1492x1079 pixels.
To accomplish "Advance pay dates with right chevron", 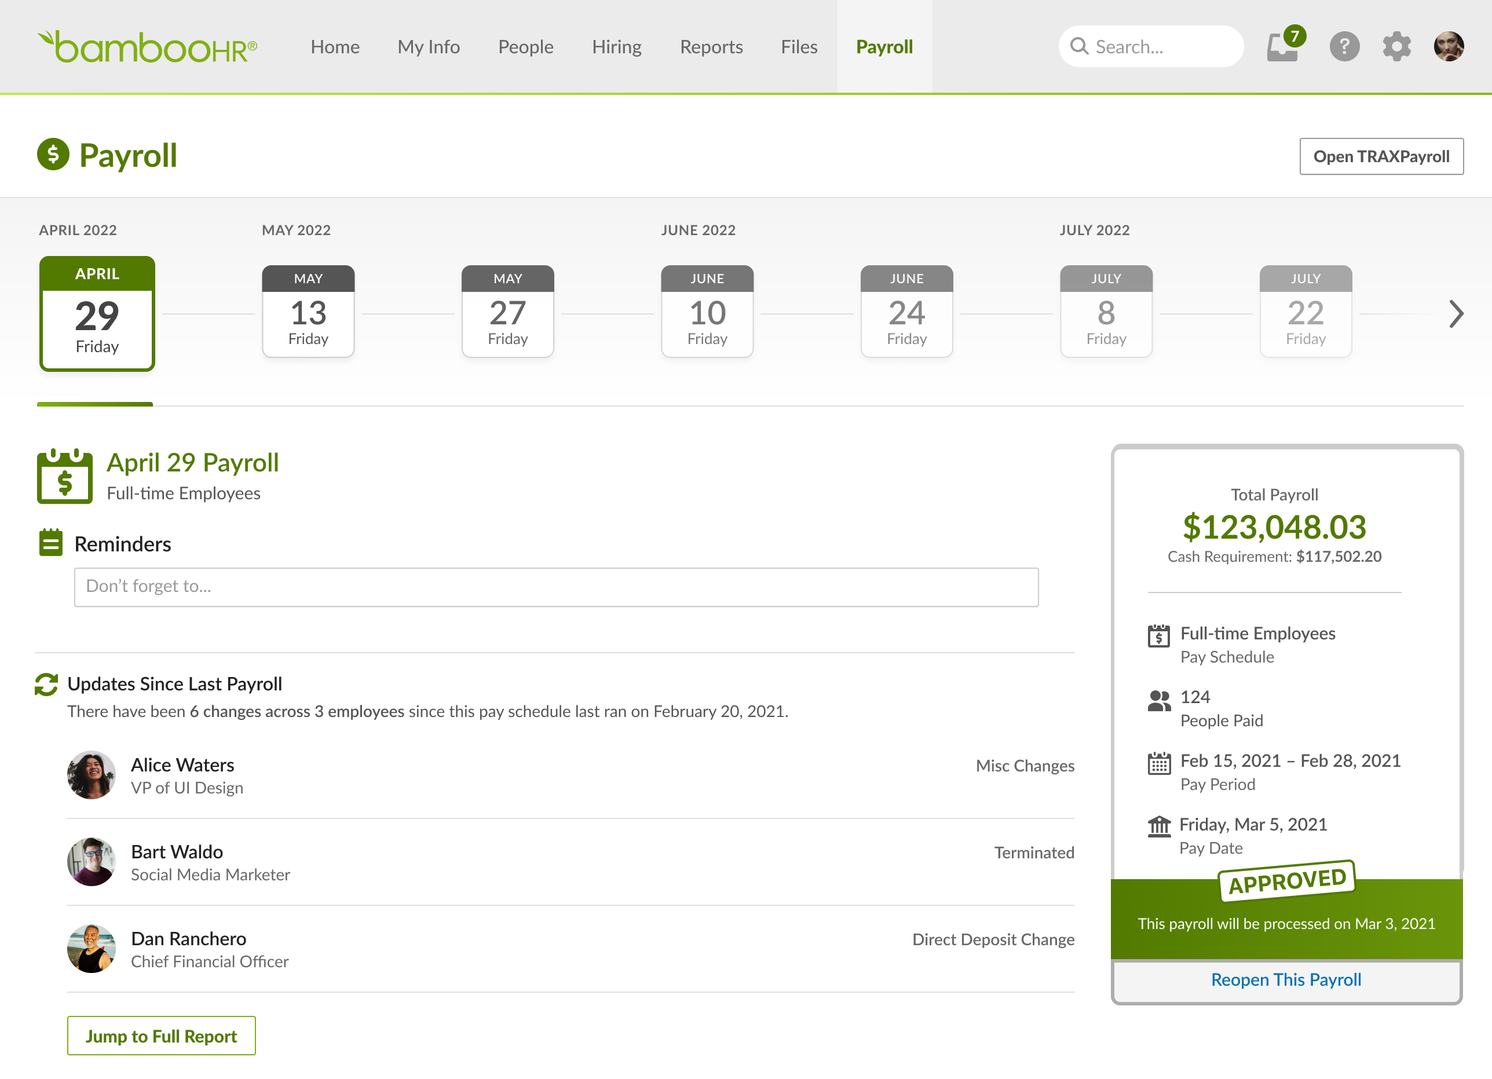I will [1456, 314].
